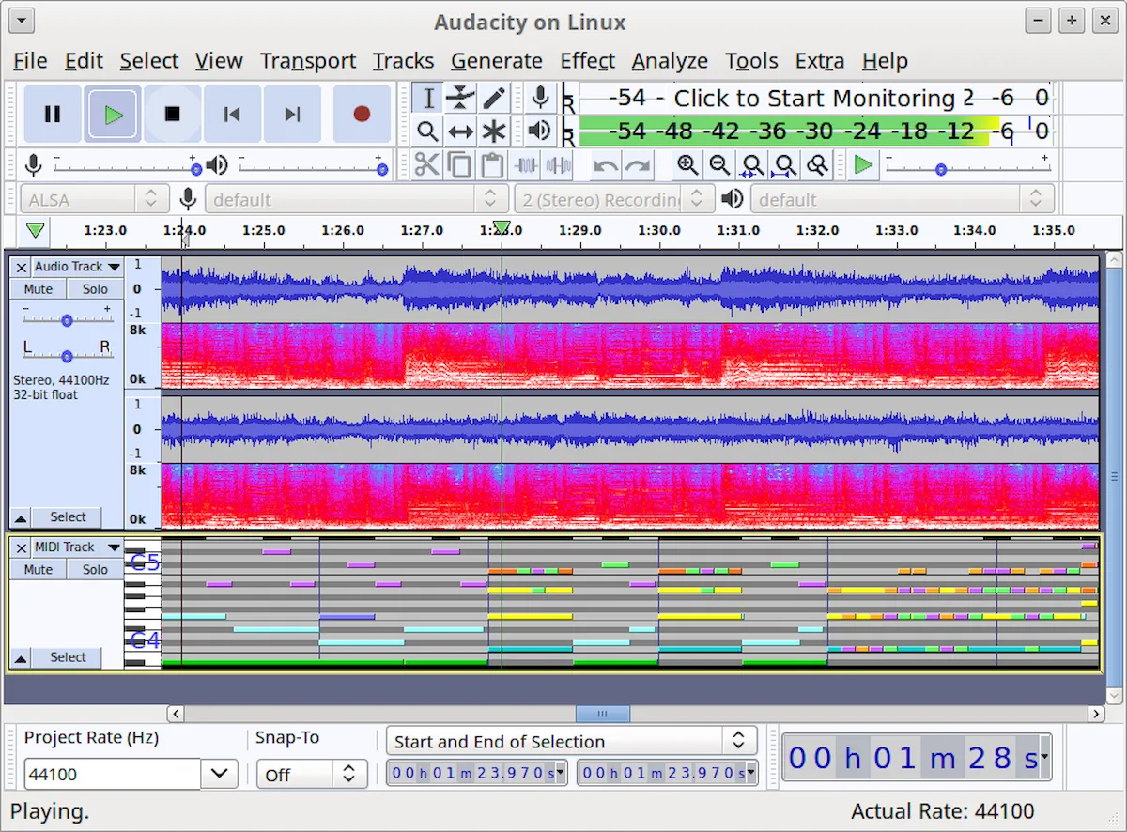Image resolution: width=1127 pixels, height=832 pixels.
Task: Select the Multi-tool
Action: point(493,131)
